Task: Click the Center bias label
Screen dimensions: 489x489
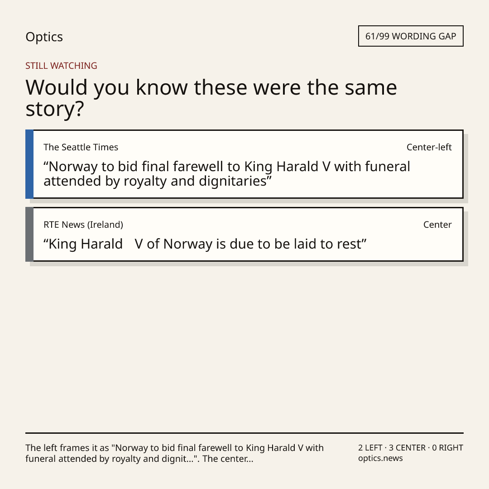Action: 437,225
